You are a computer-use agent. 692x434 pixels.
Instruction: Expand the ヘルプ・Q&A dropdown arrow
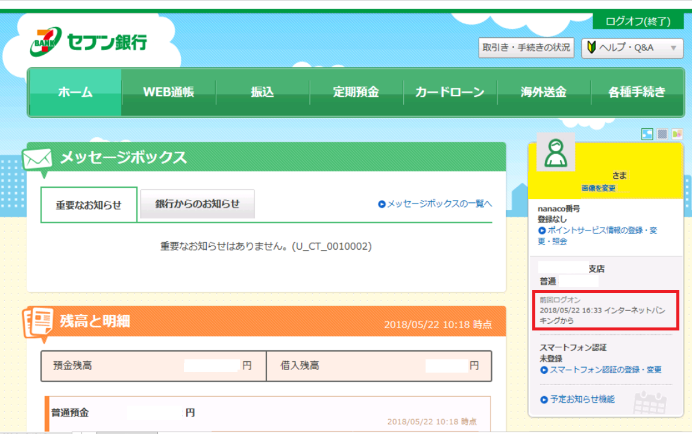pos(673,48)
